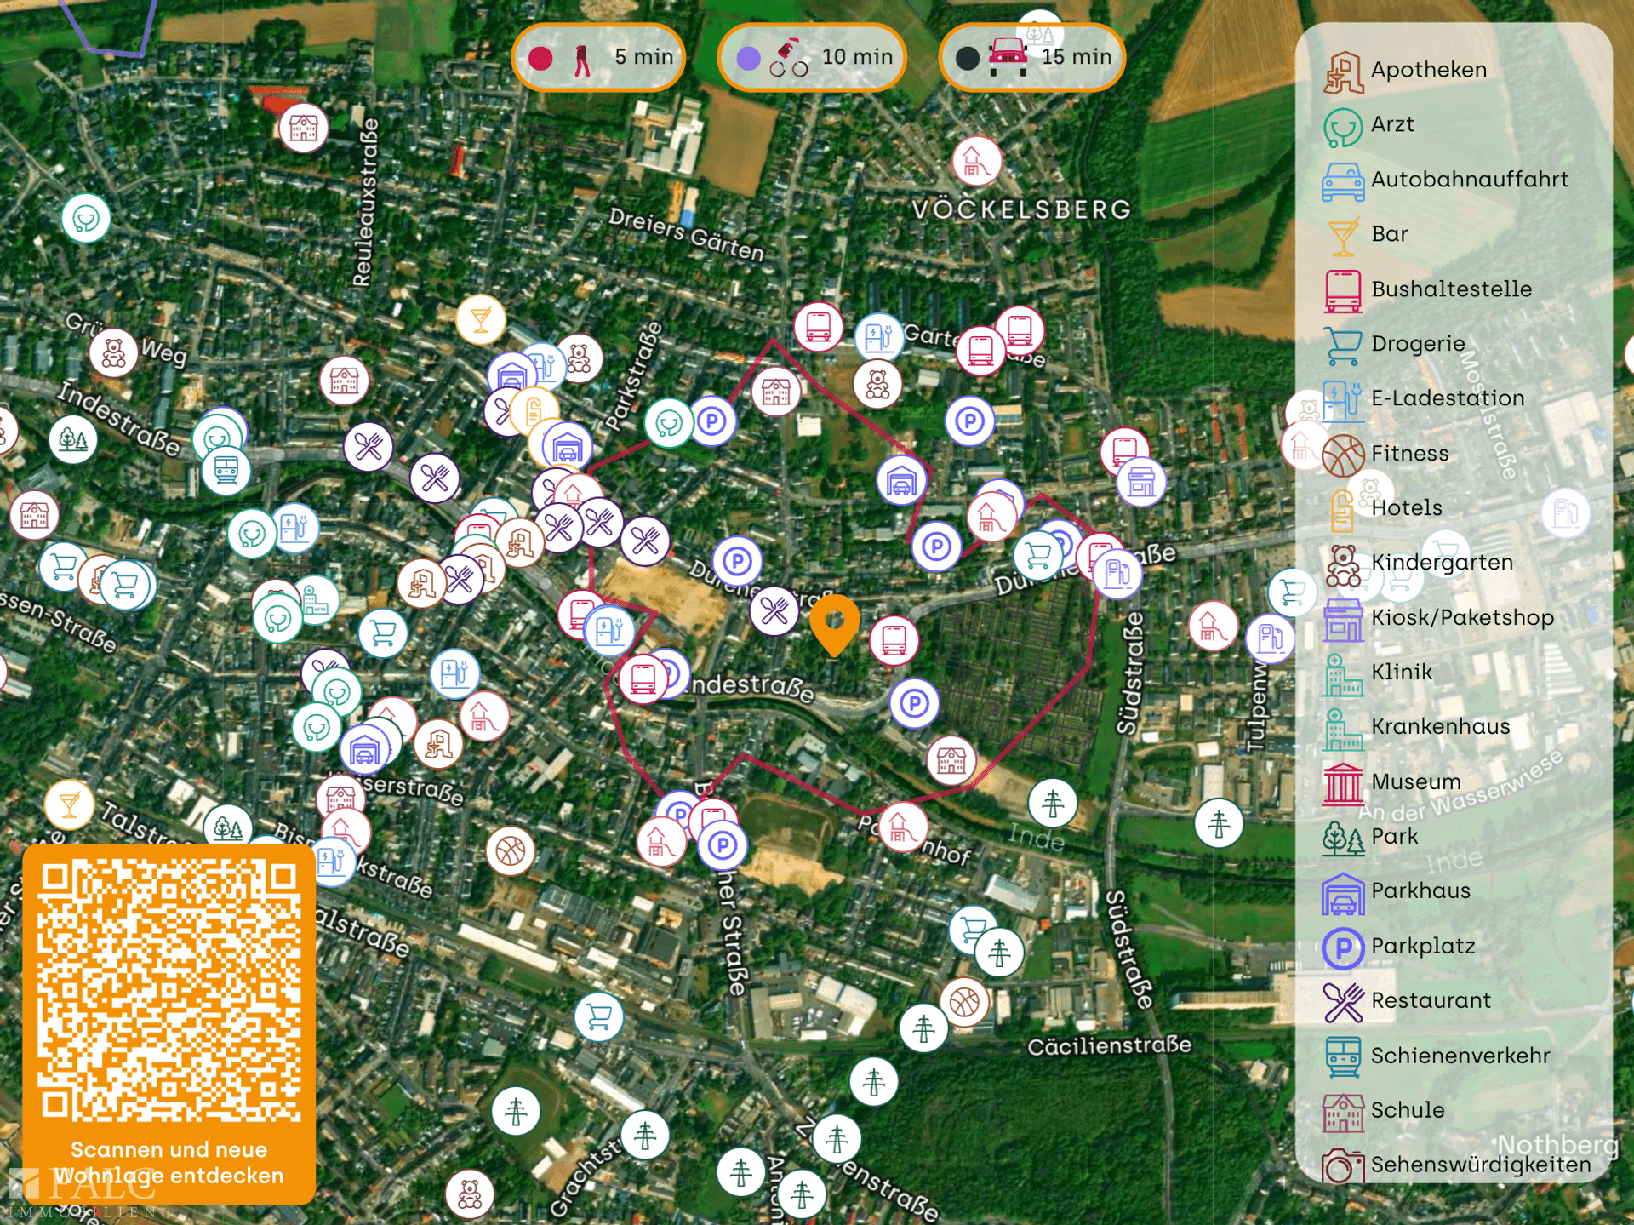This screenshot has width=1634, height=1225.
Task: Click the Bushaltestelle legend icon
Action: [x=1343, y=291]
